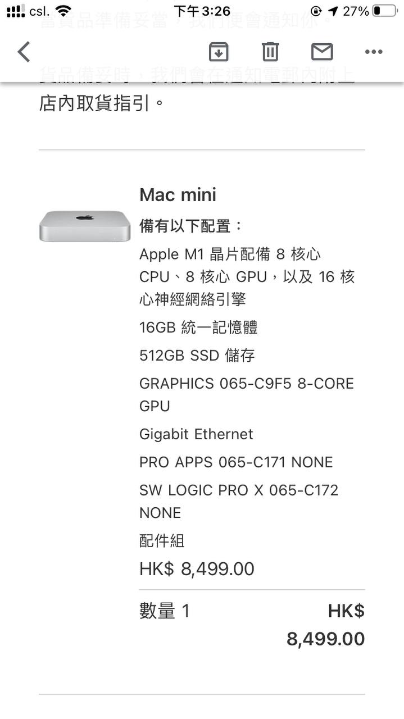Viewport: 404px width, 719px height.
Task: Tap the 512GB SSD 儲存 specification line
Action: [197, 355]
